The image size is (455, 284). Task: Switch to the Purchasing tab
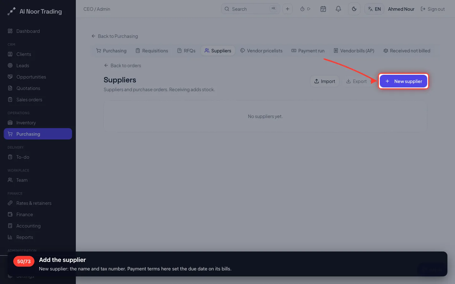point(111,51)
